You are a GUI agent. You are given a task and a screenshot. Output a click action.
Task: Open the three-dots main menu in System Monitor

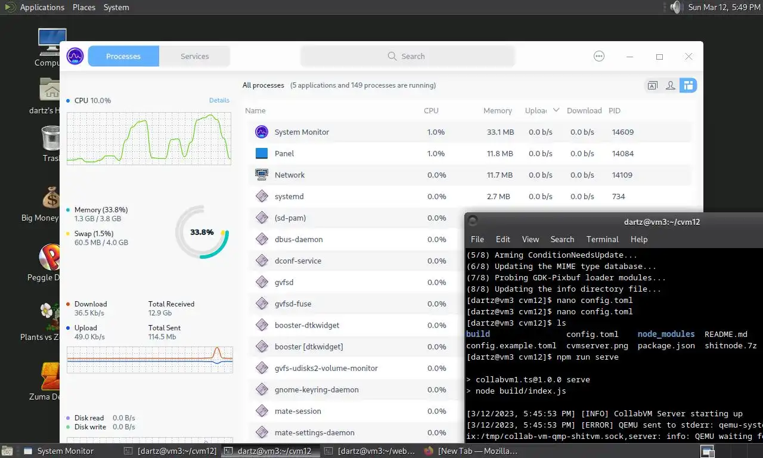click(599, 56)
